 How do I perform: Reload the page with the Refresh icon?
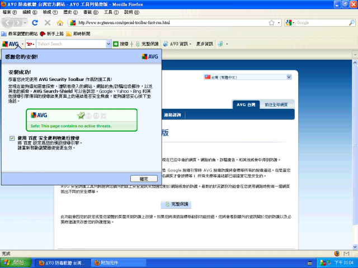click(35, 22)
